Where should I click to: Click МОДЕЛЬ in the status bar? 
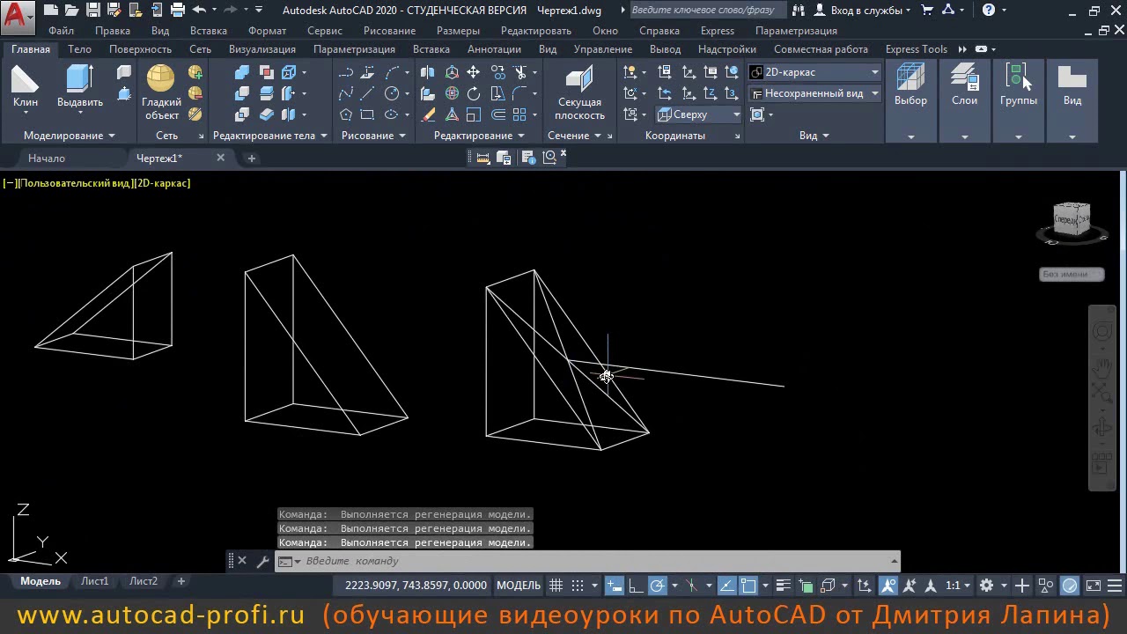(x=519, y=585)
